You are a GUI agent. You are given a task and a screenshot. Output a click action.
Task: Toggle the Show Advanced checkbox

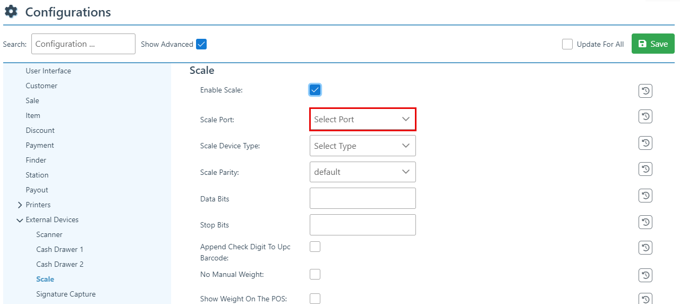[201, 44]
